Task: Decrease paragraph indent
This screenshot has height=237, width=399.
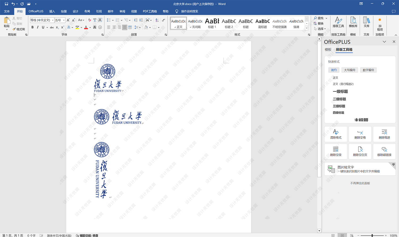Action: (x=136, y=20)
